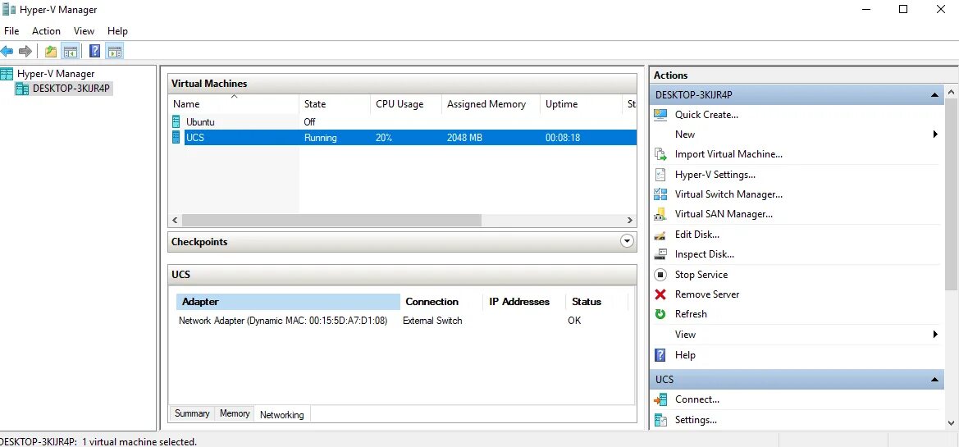Expand the View submenu arrow in Actions
This screenshot has width=959, height=447.
[935, 335]
